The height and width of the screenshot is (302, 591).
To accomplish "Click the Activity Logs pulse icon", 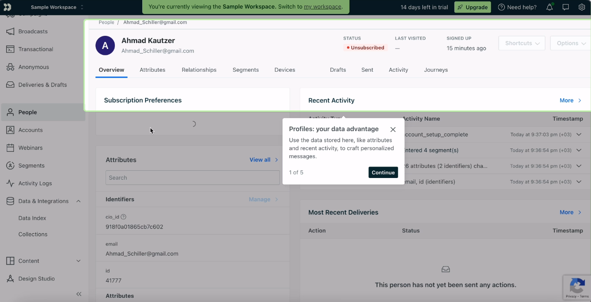I will click(x=11, y=183).
